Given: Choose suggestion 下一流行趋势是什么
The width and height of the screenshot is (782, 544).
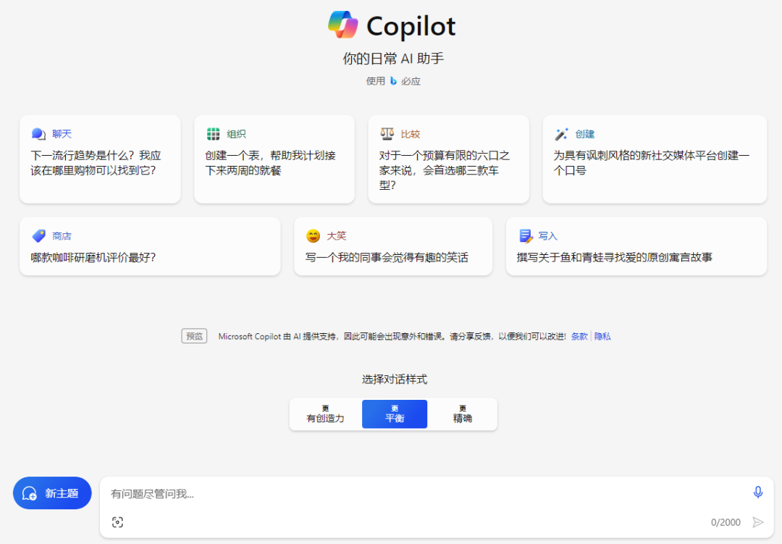Looking at the screenshot, I should point(100,159).
